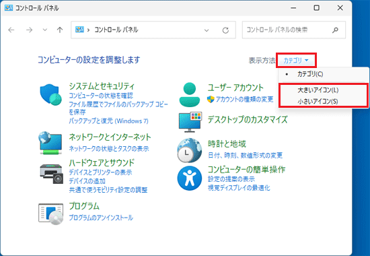Click the Hardware and Sound printer icon
370x256 pixels.
51,174
